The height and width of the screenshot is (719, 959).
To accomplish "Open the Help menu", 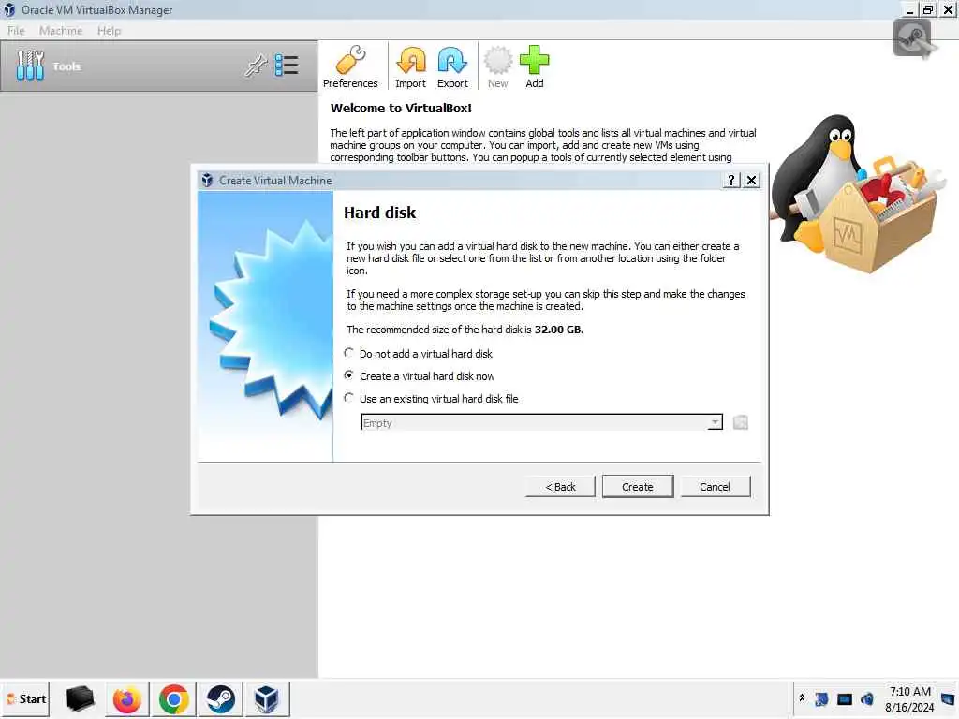I will coord(109,31).
